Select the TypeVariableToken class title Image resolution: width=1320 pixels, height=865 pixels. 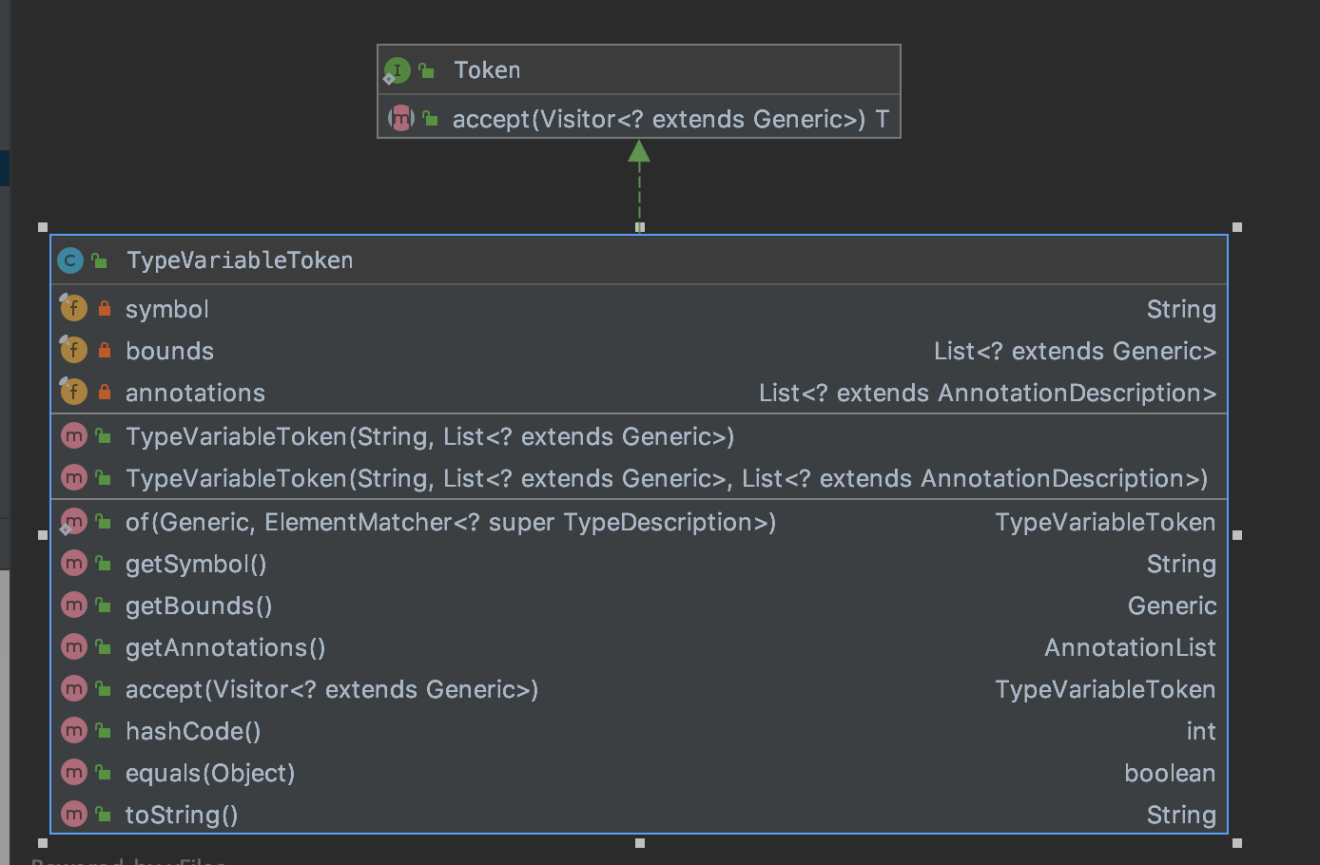tap(240, 260)
